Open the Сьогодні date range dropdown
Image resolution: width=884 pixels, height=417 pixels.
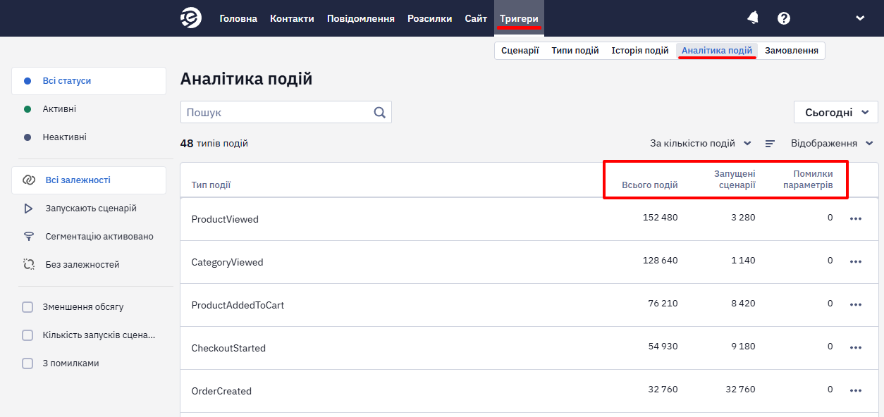tap(836, 113)
